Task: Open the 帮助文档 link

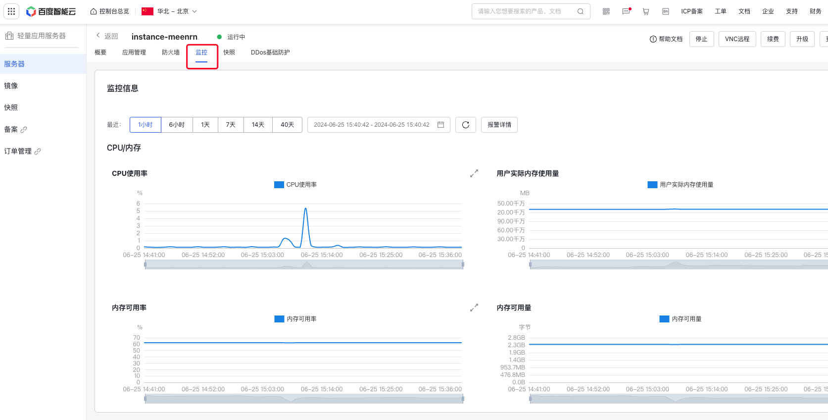Action: coord(666,39)
